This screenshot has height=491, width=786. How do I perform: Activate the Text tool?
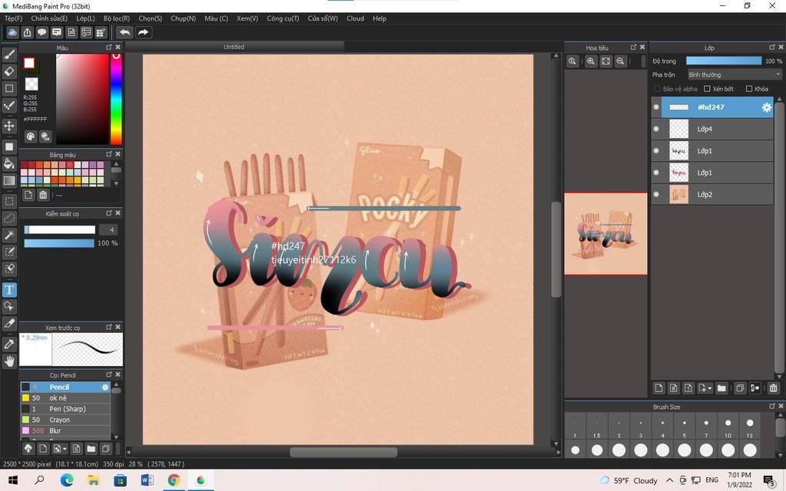coord(9,289)
